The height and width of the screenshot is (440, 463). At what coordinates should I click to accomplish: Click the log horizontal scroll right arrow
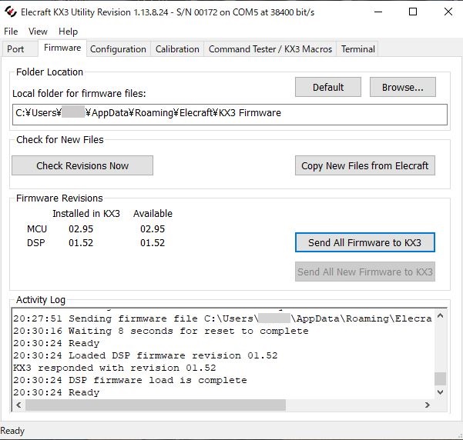pyautogui.click(x=428, y=405)
